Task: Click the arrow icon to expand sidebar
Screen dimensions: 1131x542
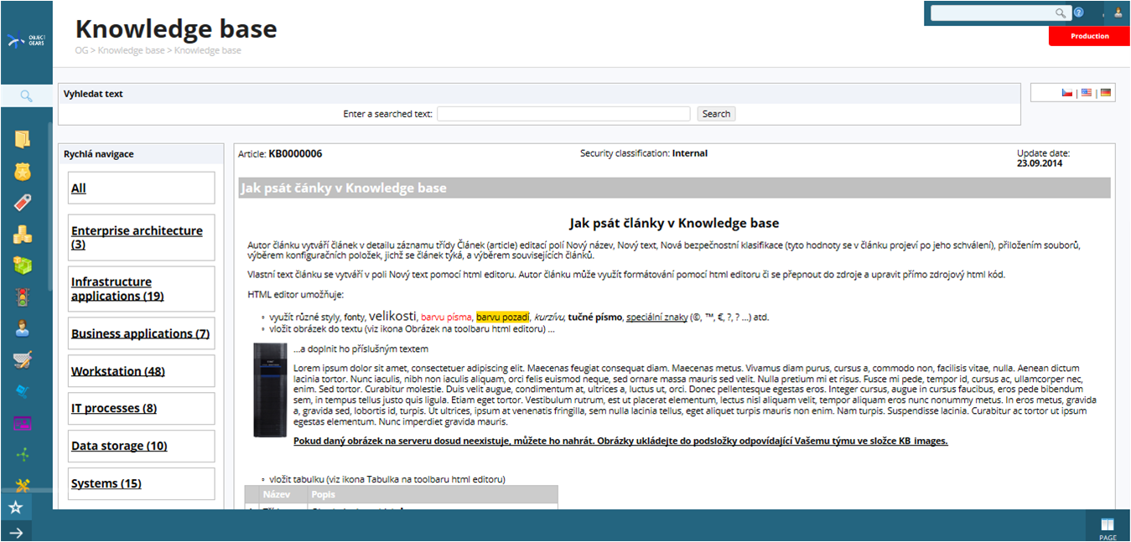Action: point(15,532)
